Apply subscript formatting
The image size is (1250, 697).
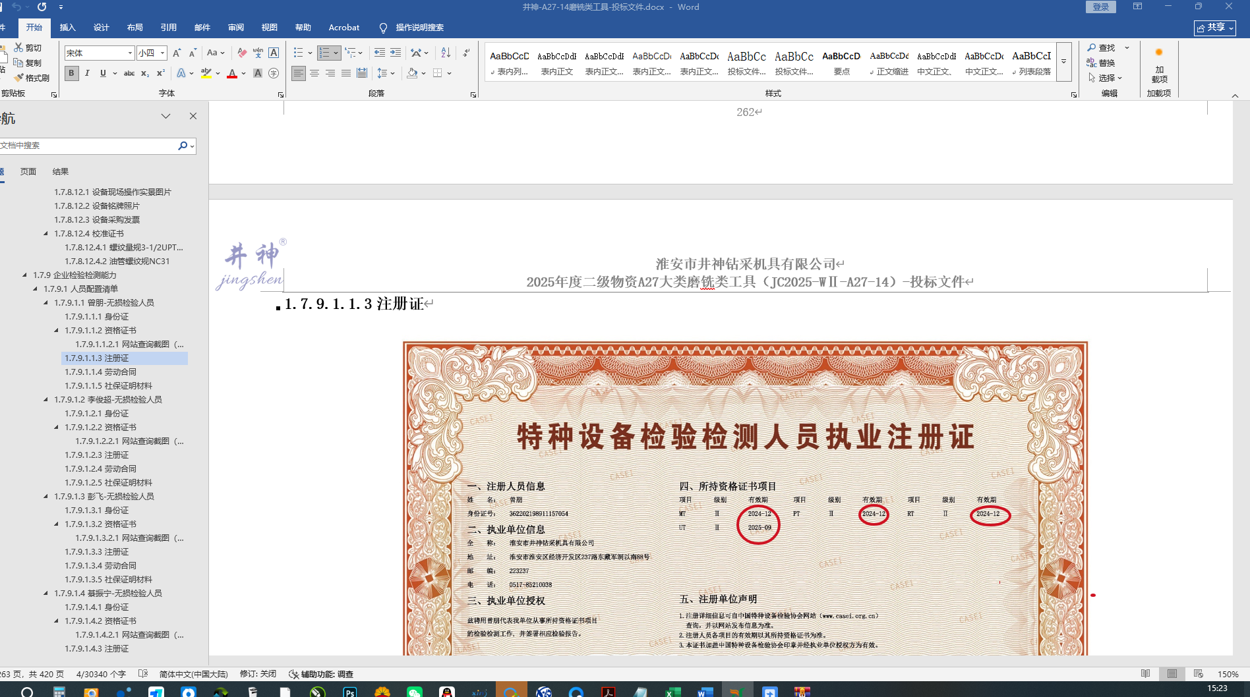coord(145,73)
